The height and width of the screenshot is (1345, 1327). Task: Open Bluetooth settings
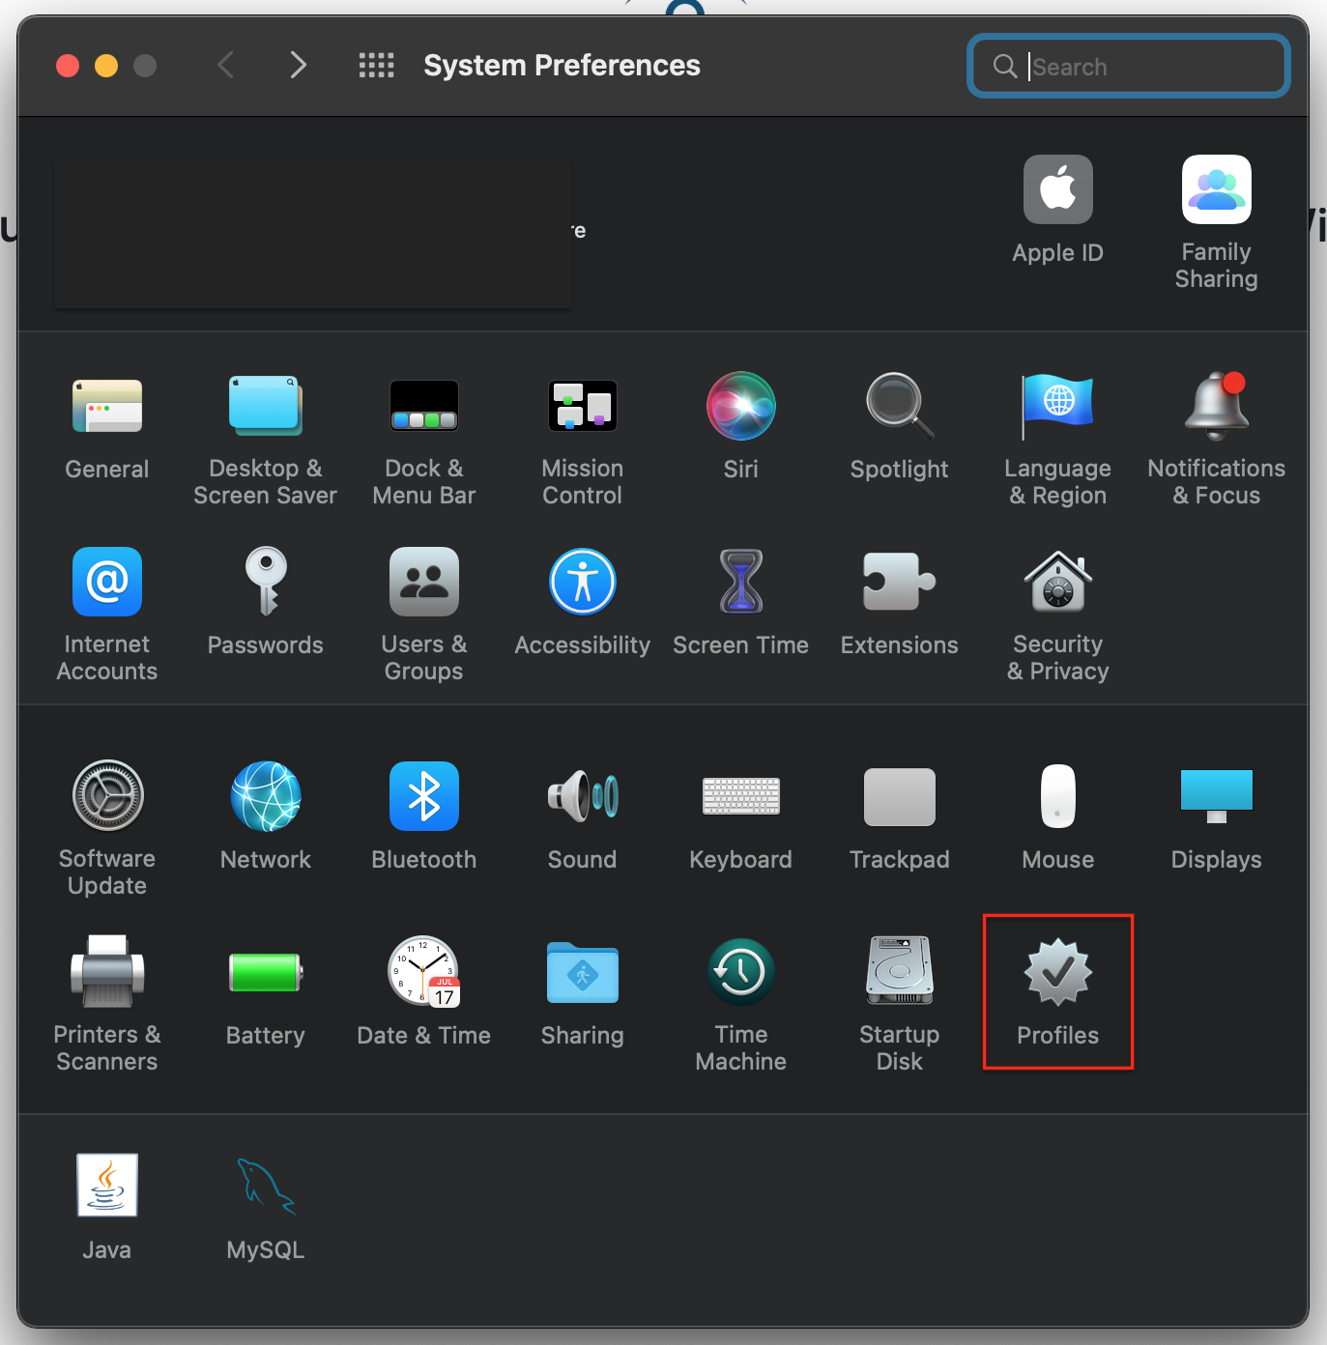click(423, 796)
